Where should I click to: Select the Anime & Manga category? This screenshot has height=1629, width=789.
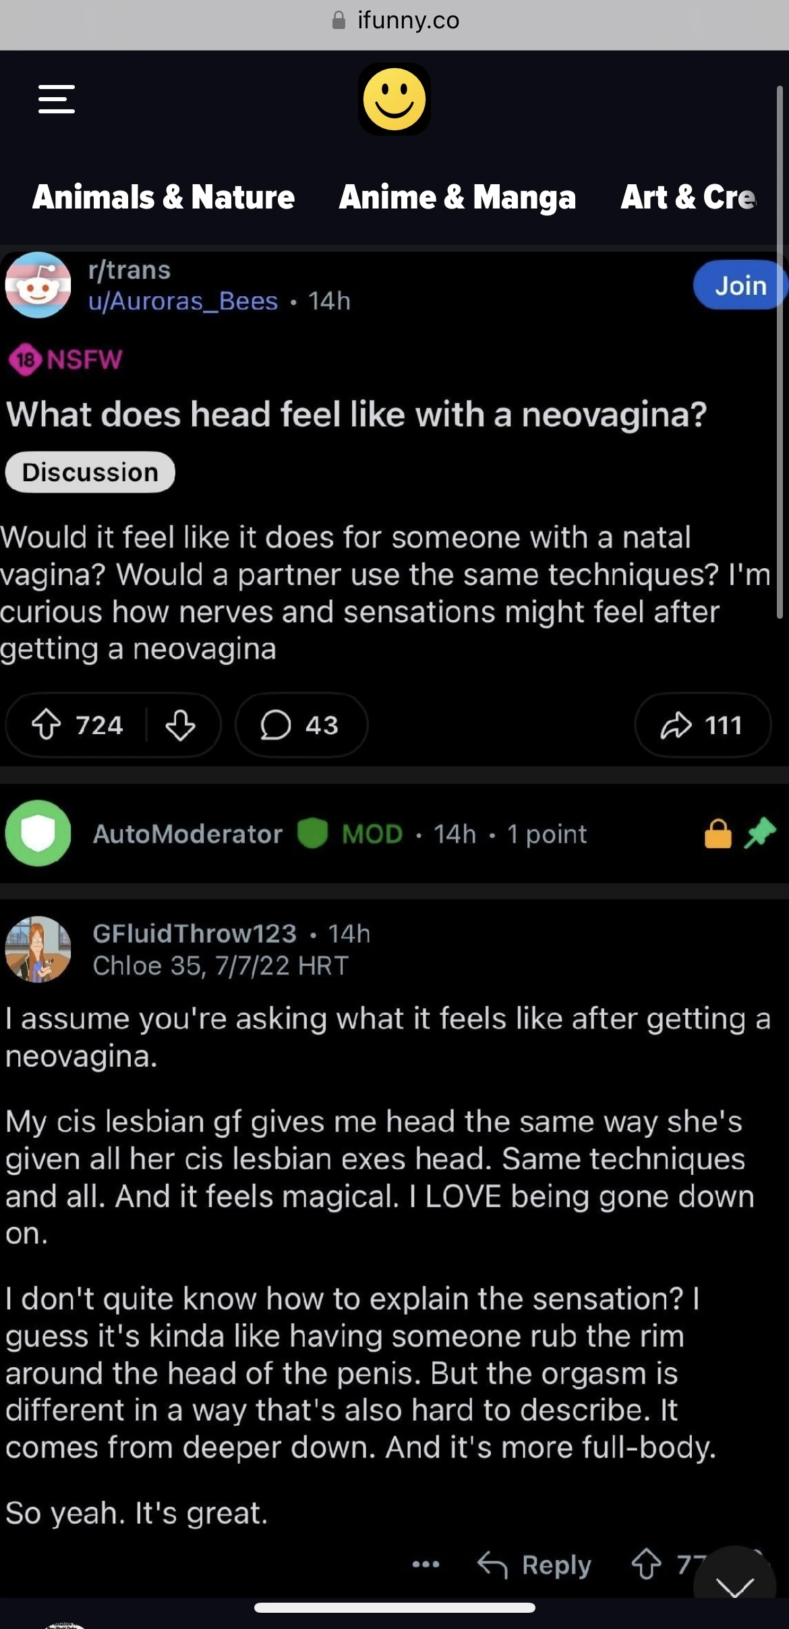[457, 197]
